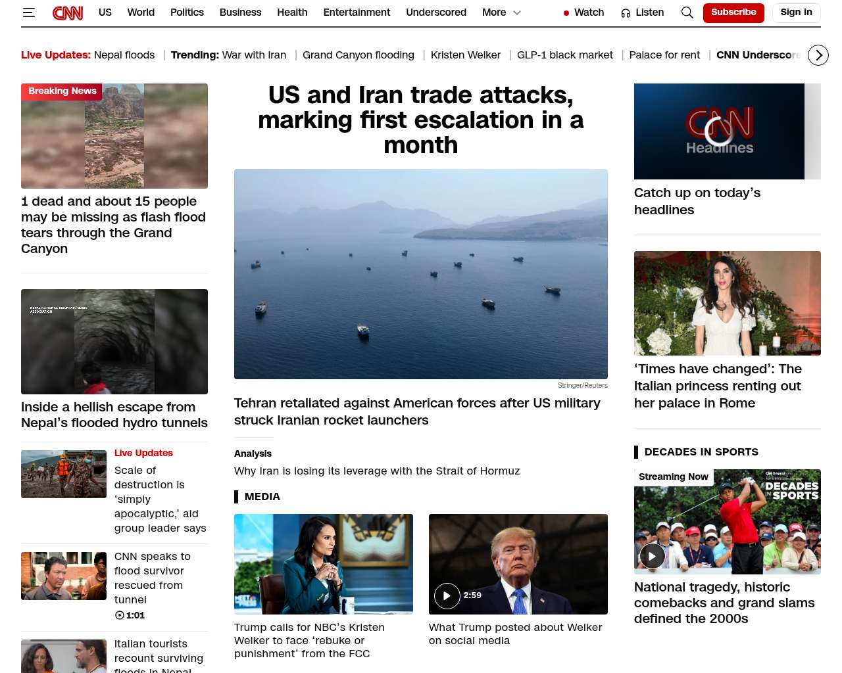
Task: Click Nepal hydro tunnel image
Action: [x=114, y=342]
